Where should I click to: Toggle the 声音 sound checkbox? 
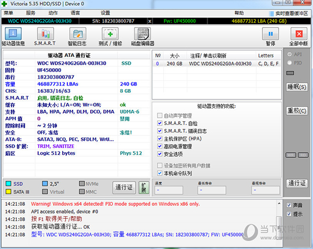[290, 205]
